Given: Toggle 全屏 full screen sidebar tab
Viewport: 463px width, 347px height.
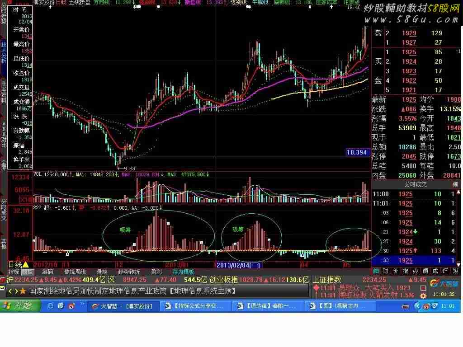Looking at the screenshot, I should (x=3, y=165).
